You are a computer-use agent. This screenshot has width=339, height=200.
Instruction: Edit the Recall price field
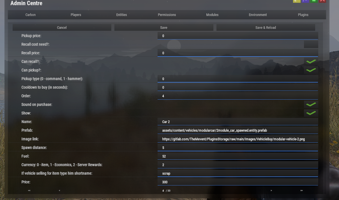click(238, 53)
